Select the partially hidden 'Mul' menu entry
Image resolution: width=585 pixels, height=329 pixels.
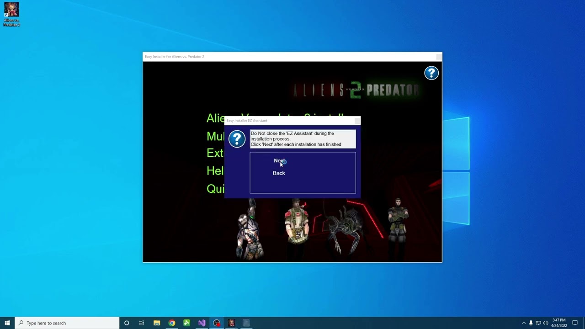(x=215, y=136)
